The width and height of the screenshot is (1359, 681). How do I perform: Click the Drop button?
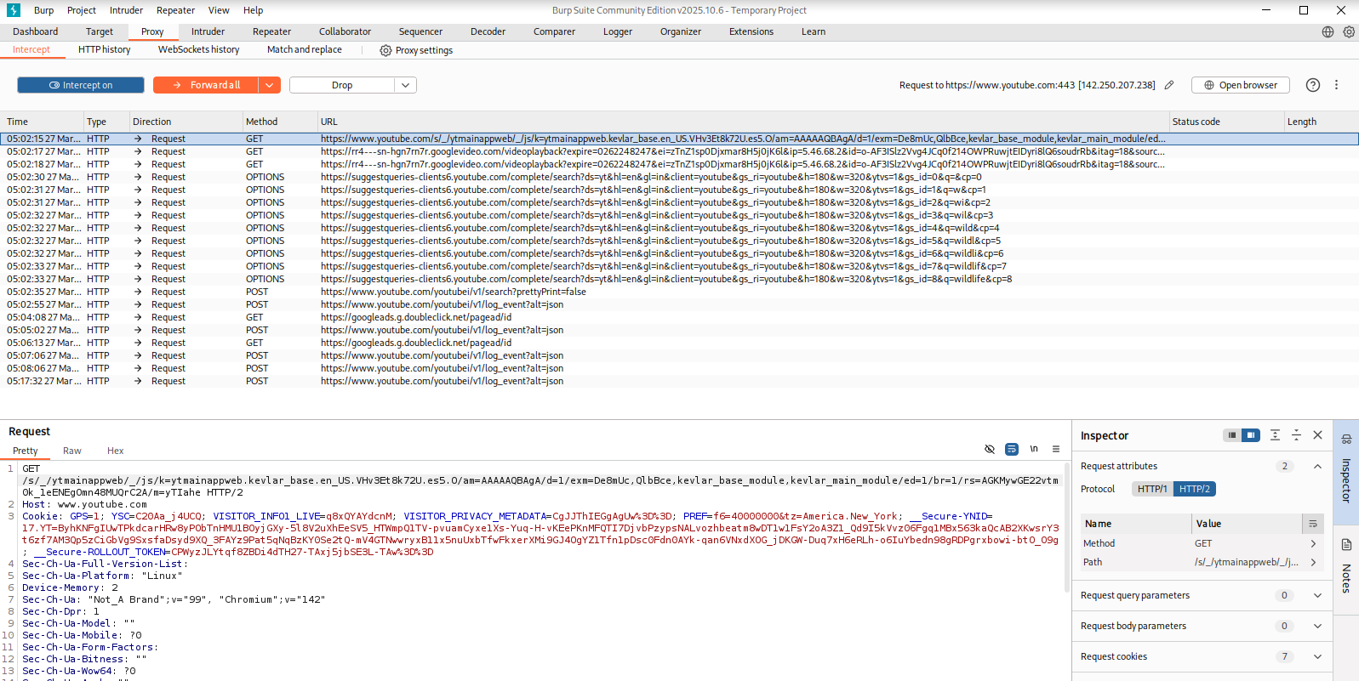[342, 85]
